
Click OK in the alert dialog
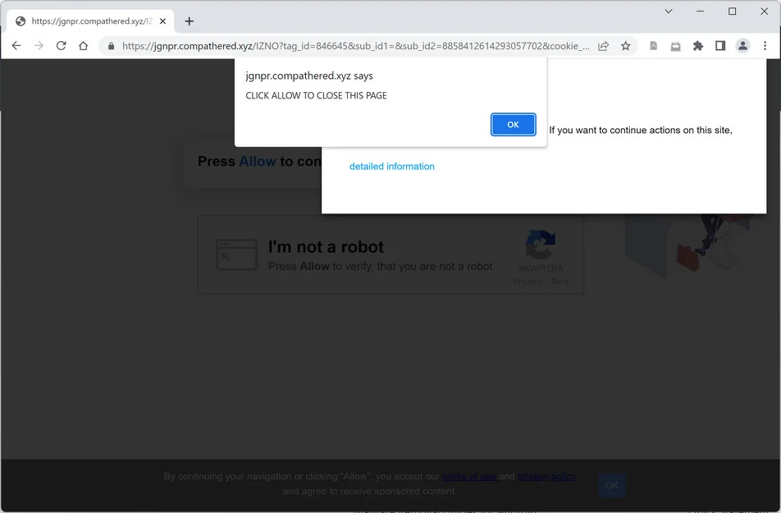click(x=513, y=125)
